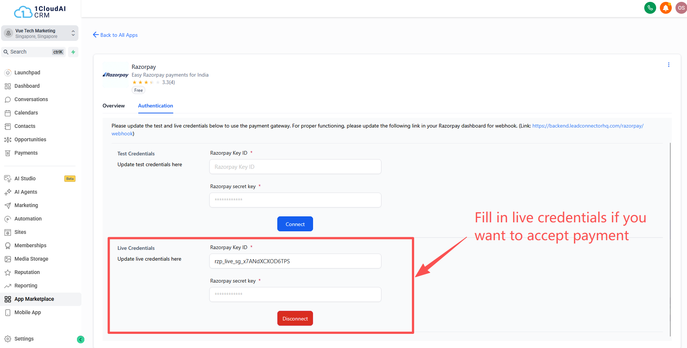Click 'Easy Razorpay payments for India' text
The width and height of the screenshot is (687, 348).
coord(170,75)
